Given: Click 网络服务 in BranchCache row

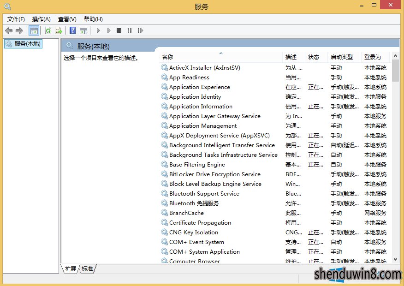Looking at the screenshot, I should pos(375,213).
